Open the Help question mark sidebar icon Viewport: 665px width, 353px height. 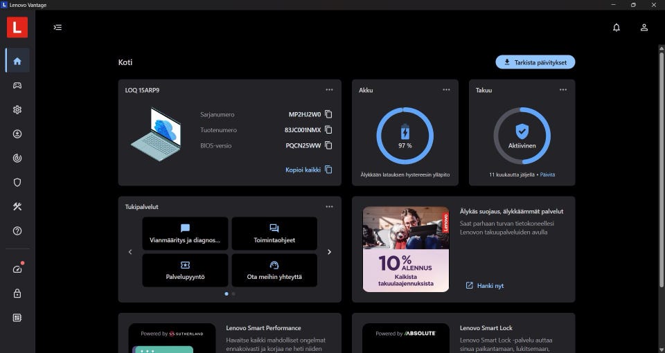pos(17,231)
